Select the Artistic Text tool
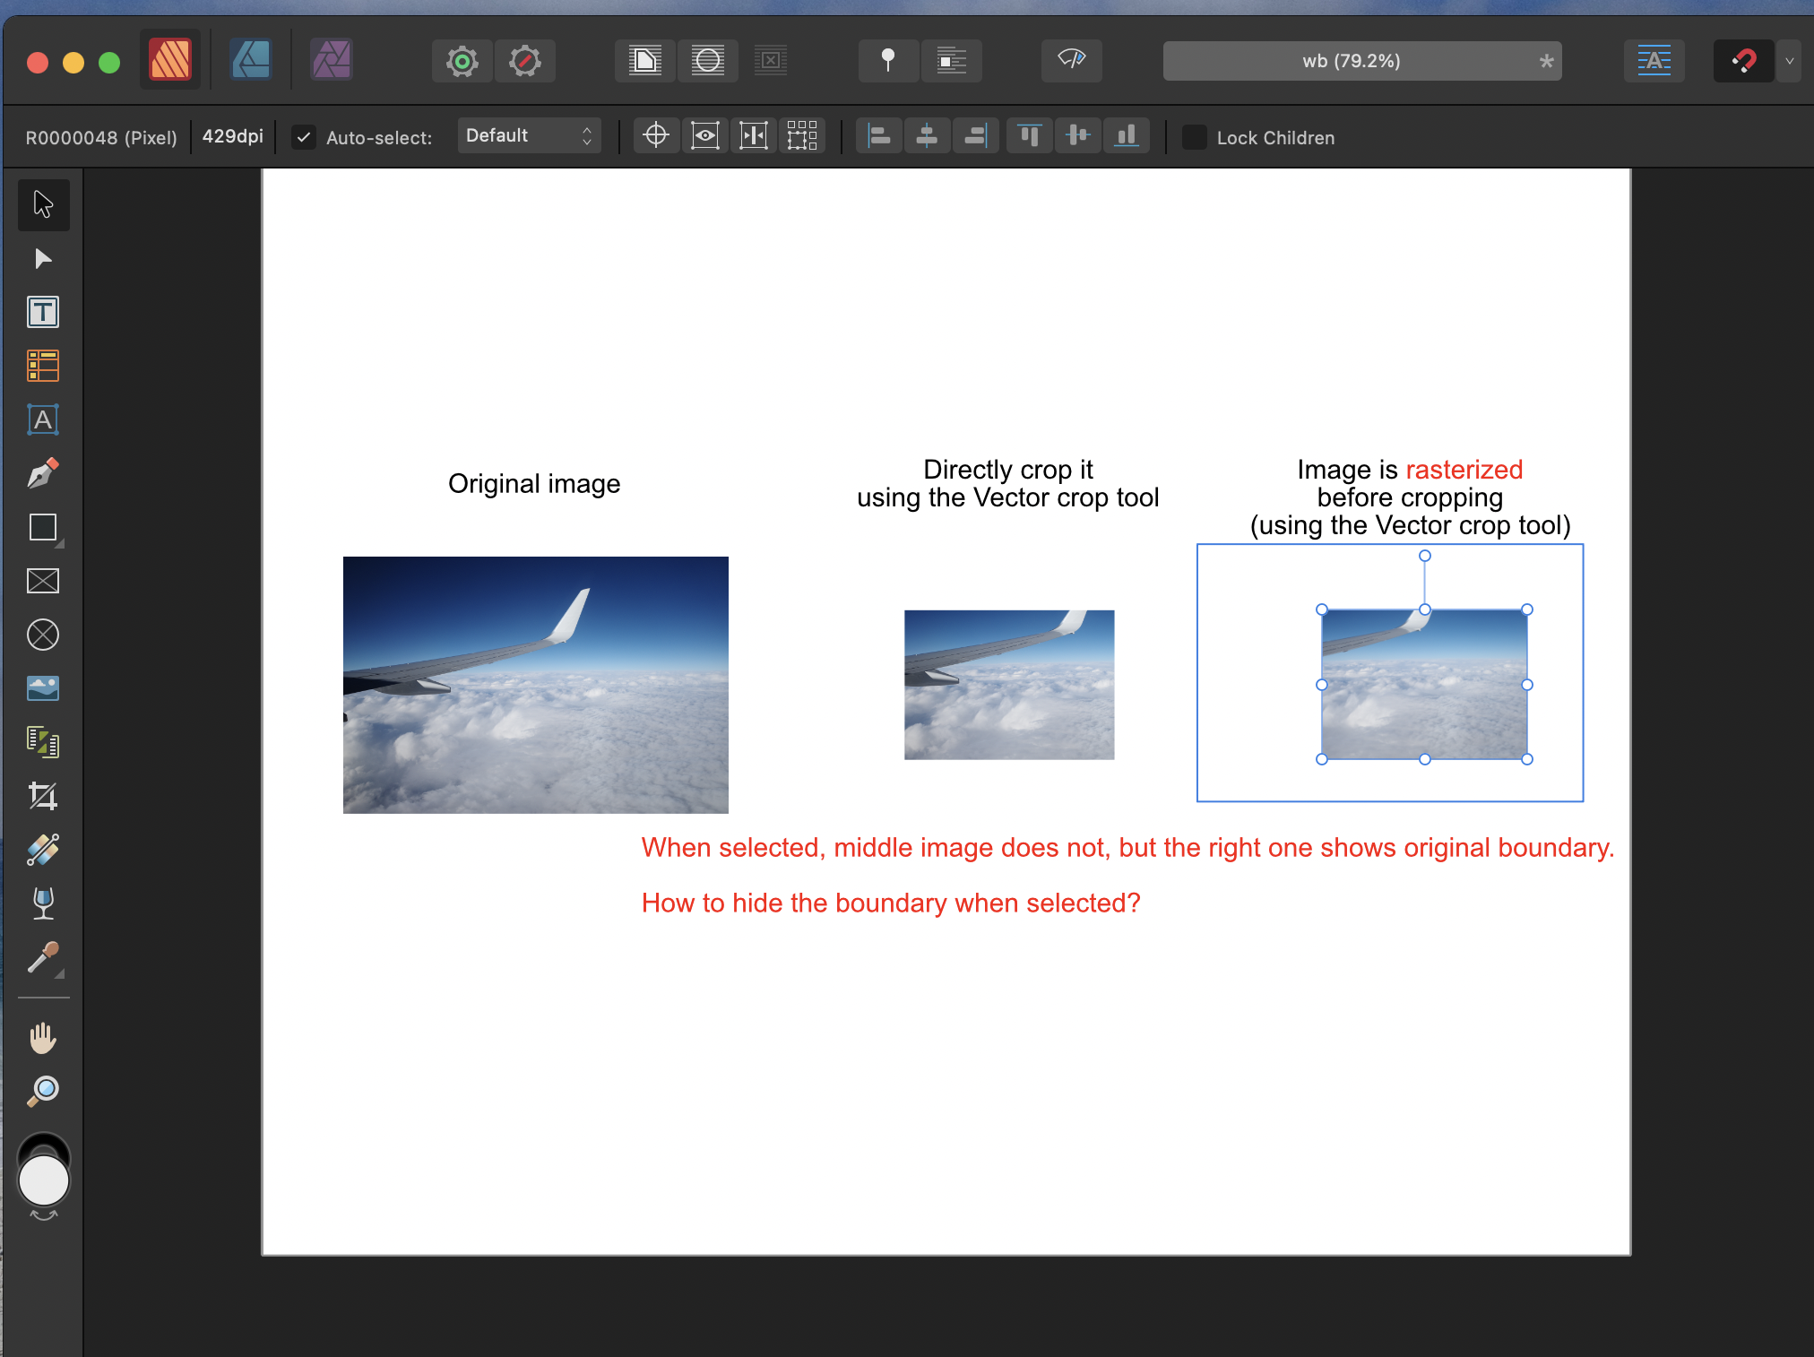 click(x=43, y=419)
